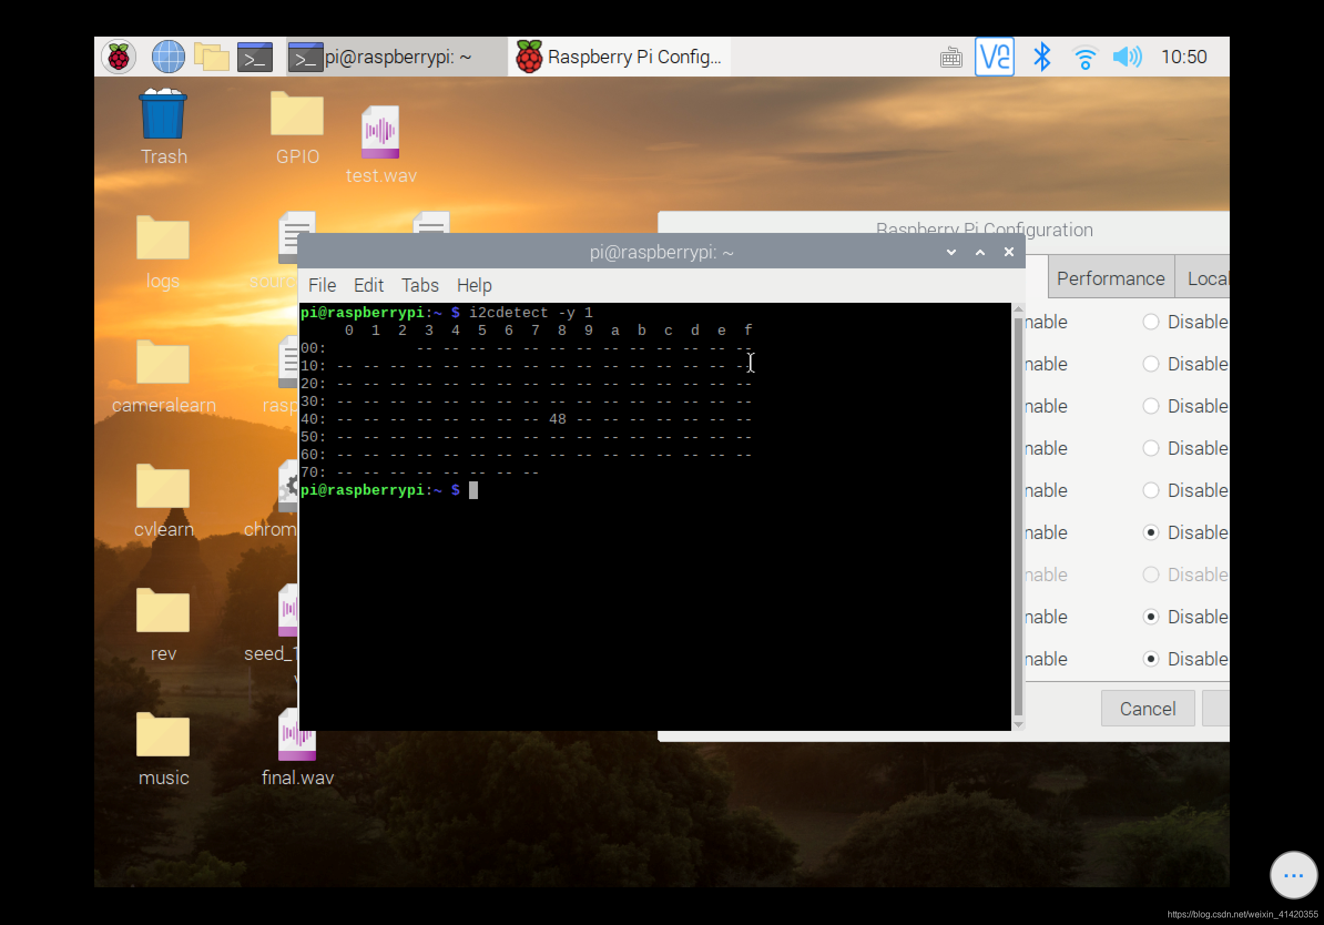Open the terminal File menu
1324x925 pixels.
[322, 286]
